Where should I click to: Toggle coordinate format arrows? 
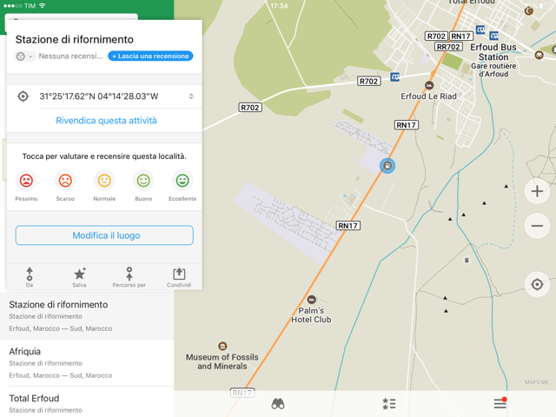[x=191, y=96]
